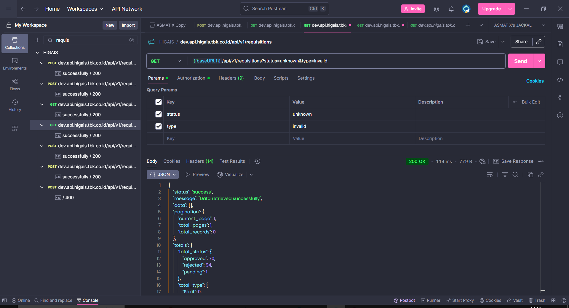Open the Test Results response tab
This screenshot has width=569, height=308.
coord(232,161)
